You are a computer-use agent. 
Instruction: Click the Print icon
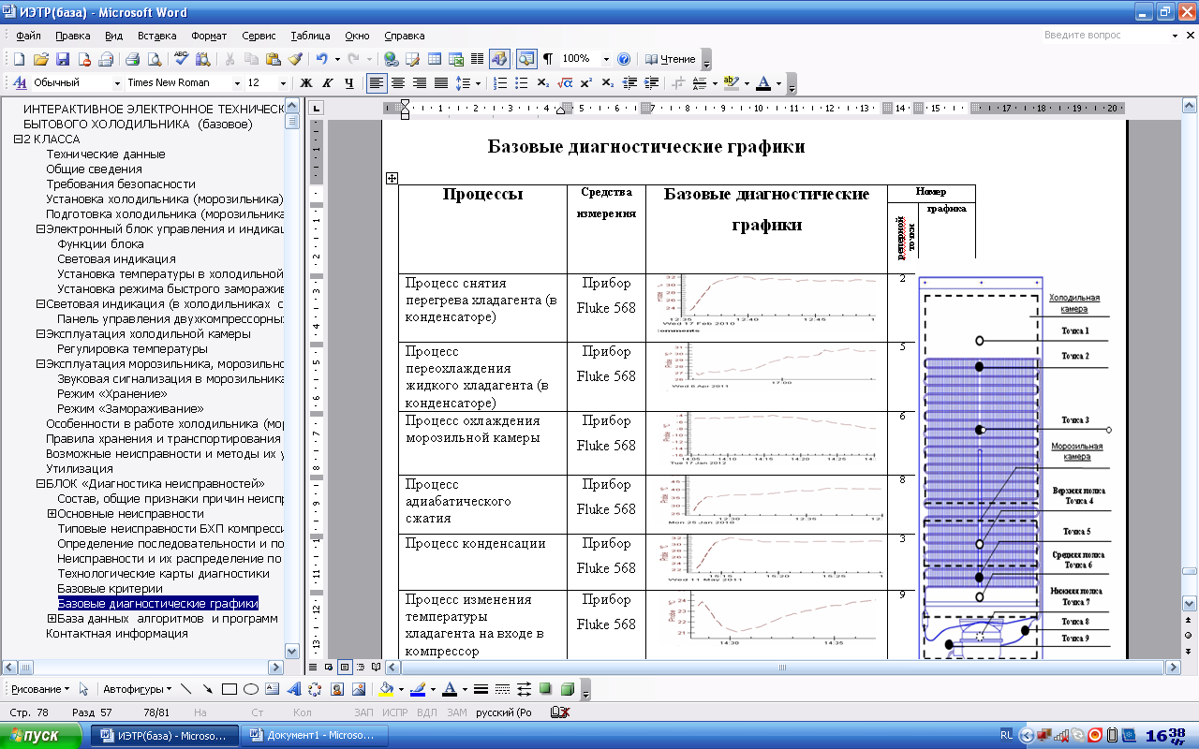pyautogui.click(x=132, y=59)
